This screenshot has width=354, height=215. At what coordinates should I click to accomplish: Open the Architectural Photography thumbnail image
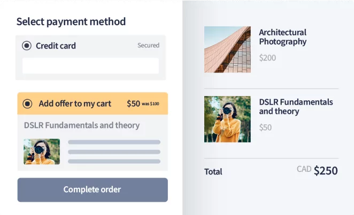(x=227, y=50)
